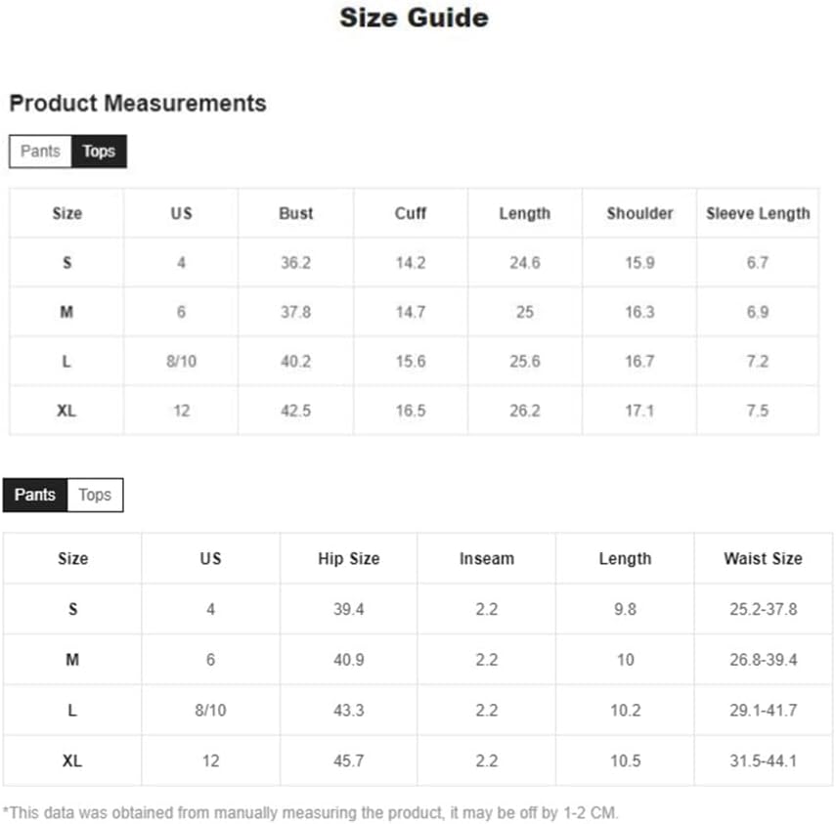836x824 pixels.
Task: Click the Waist Size column header
Action: (763, 559)
